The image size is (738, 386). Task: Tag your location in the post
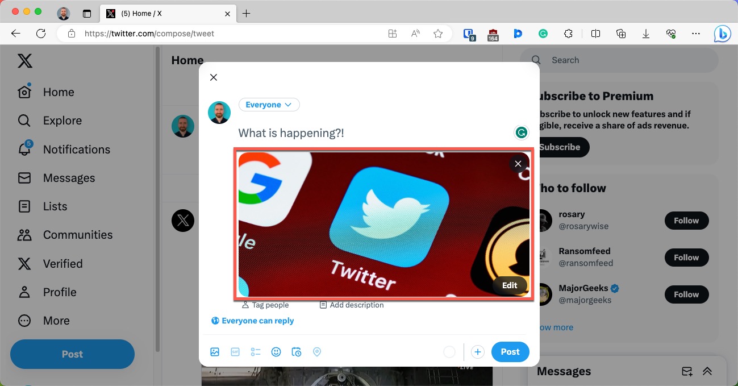[x=317, y=352]
